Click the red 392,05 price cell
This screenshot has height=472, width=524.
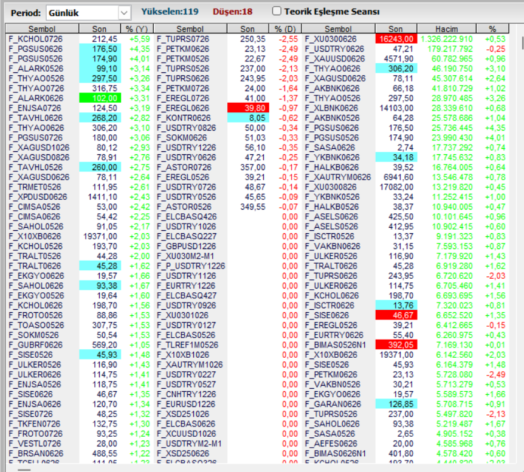[x=396, y=344]
